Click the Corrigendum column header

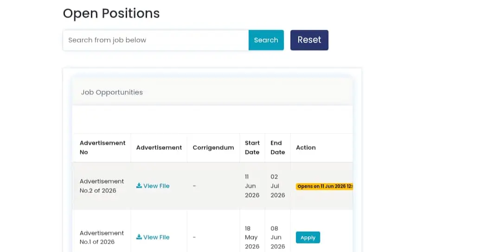click(x=213, y=148)
